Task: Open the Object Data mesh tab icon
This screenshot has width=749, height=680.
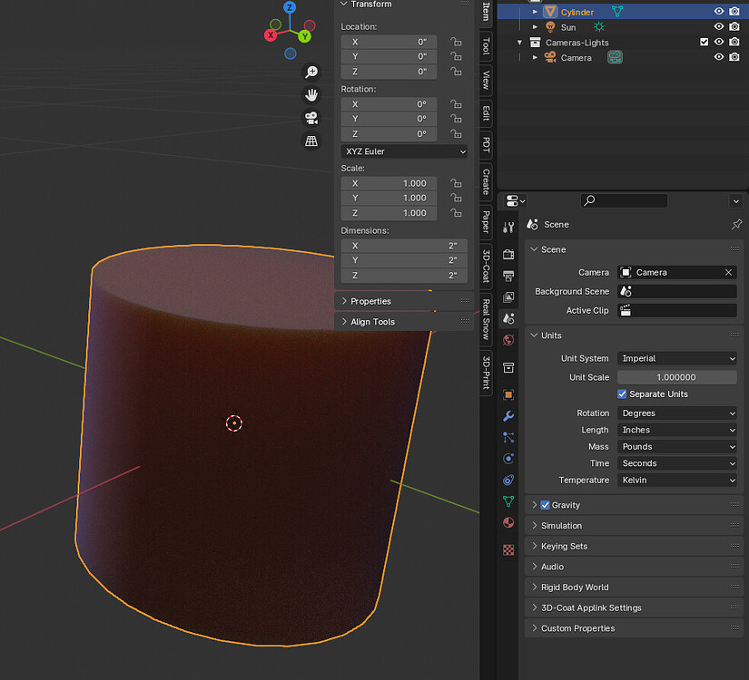Action: (x=508, y=501)
